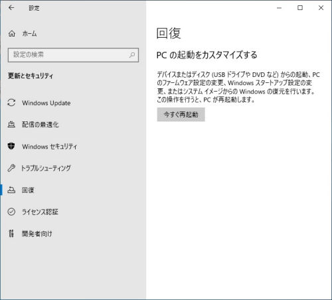Viewport: 332px width, 300px height.
Task: Click the ライセンス認証 checkmark icon
Action: (x=11, y=212)
